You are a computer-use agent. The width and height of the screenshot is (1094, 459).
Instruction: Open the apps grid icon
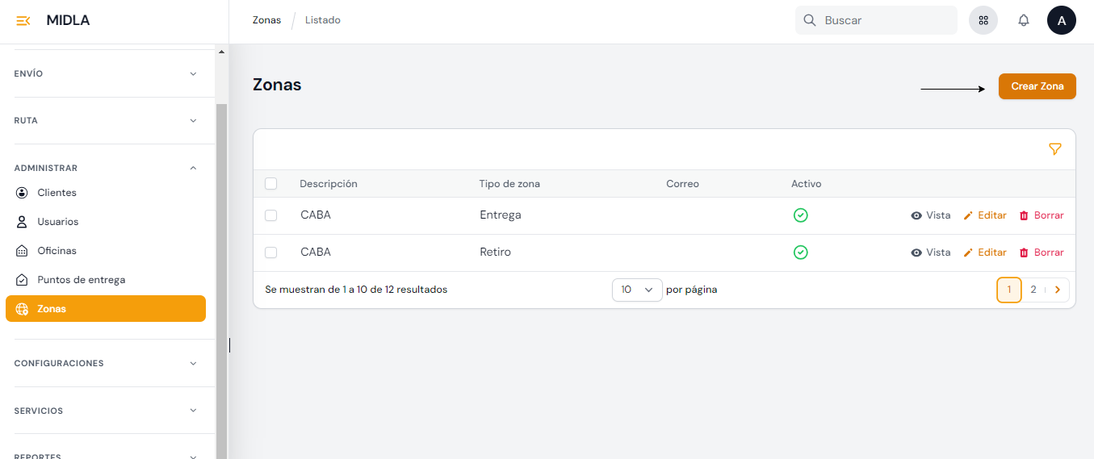pyautogui.click(x=983, y=21)
